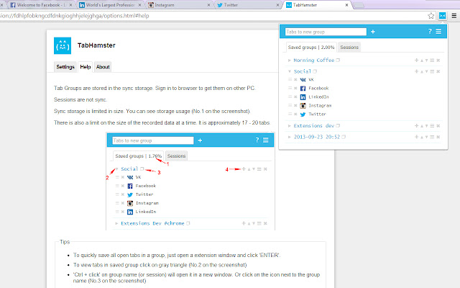Expand the Morning Coffee group triangle
This screenshot has width=460, height=288.
(x=289, y=60)
